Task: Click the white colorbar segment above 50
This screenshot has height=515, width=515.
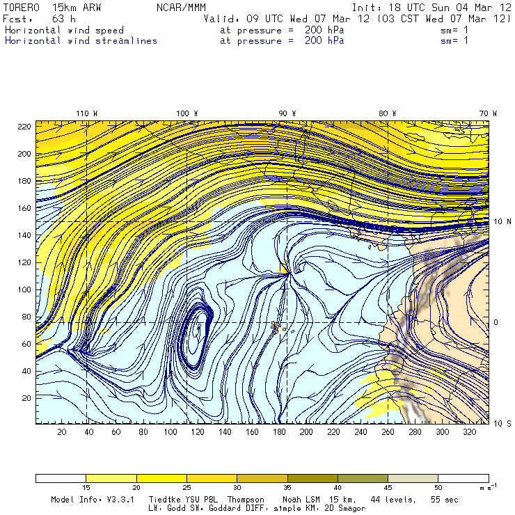Action: (x=463, y=478)
